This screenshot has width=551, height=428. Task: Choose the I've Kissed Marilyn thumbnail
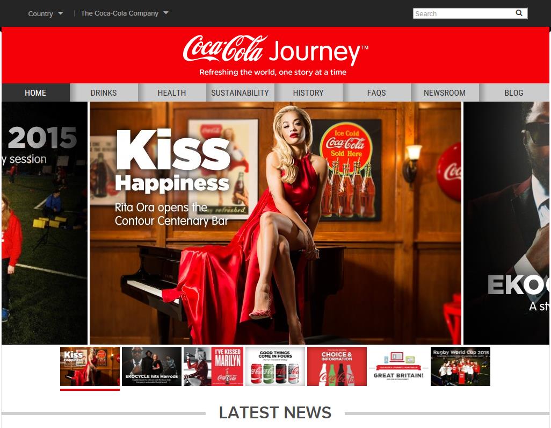(x=213, y=366)
